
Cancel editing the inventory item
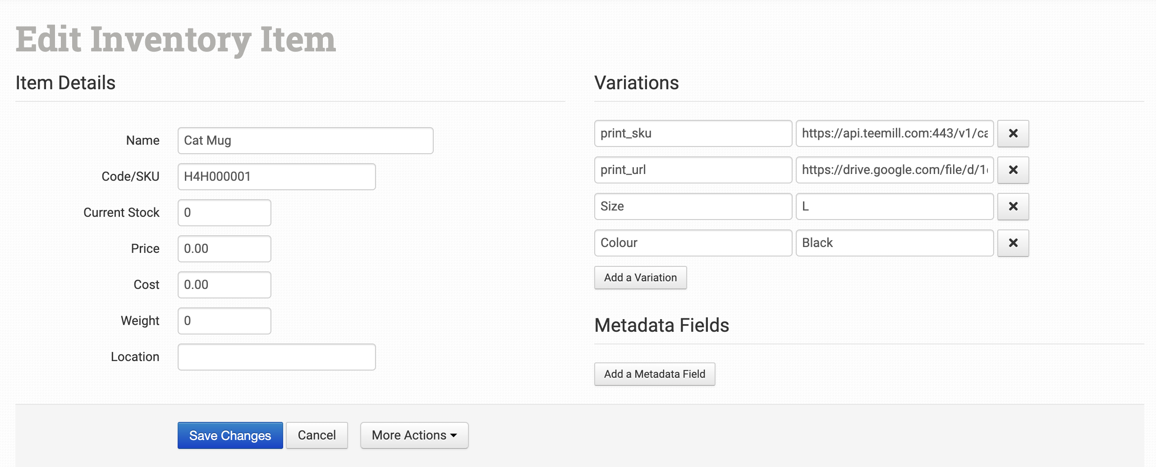click(317, 435)
